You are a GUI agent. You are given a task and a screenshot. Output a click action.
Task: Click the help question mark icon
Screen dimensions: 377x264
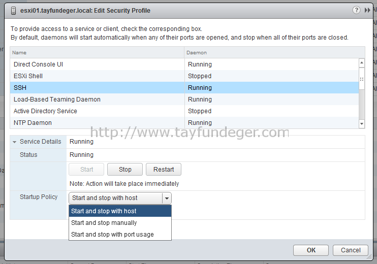tap(356, 10)
